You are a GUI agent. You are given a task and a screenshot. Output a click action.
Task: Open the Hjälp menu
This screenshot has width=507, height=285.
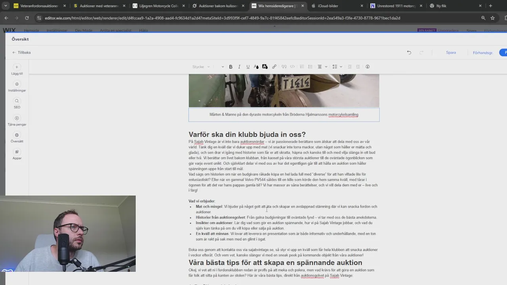tap(143, 30)
